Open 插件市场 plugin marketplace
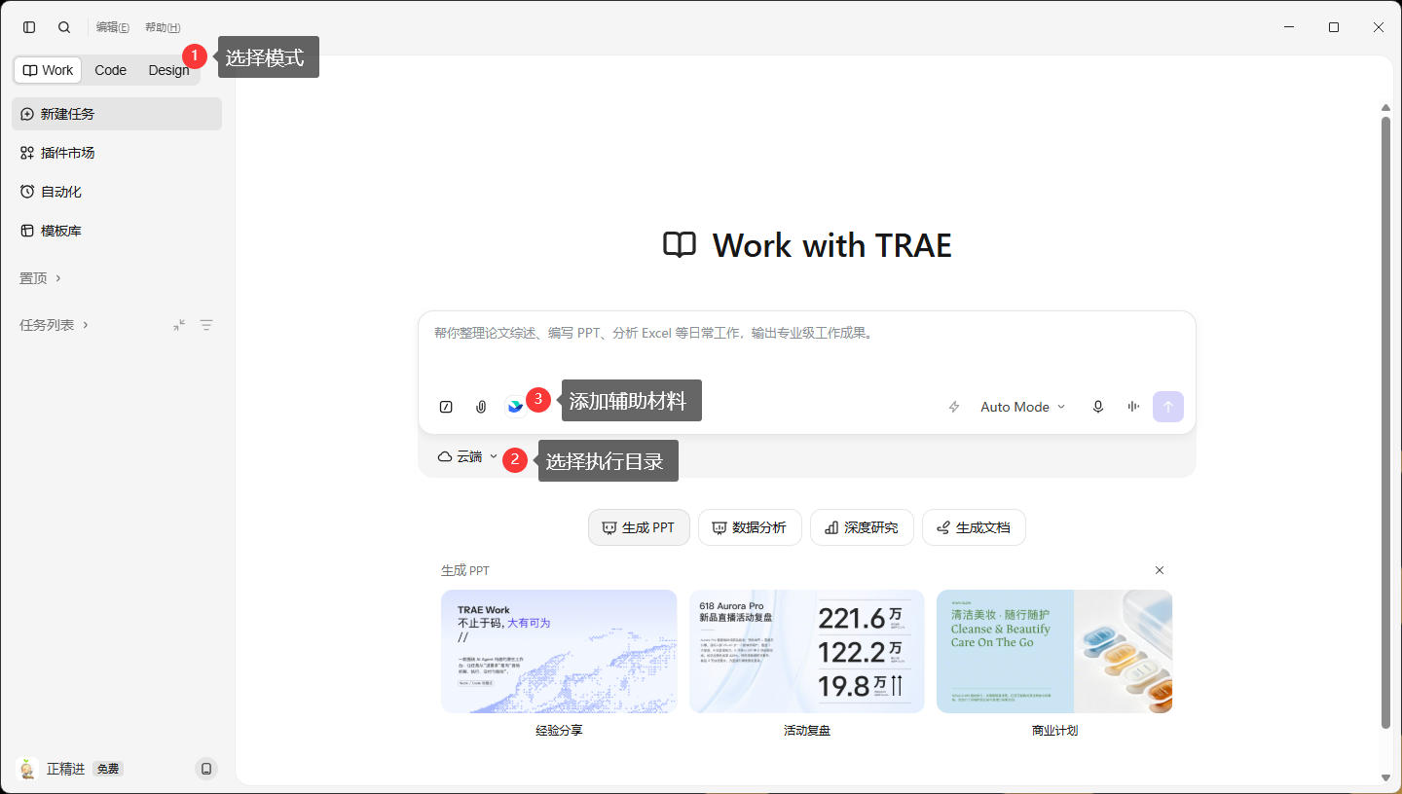 click(x=117, y=153)
